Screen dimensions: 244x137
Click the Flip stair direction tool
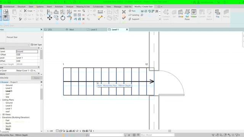(x=217, y=14)
